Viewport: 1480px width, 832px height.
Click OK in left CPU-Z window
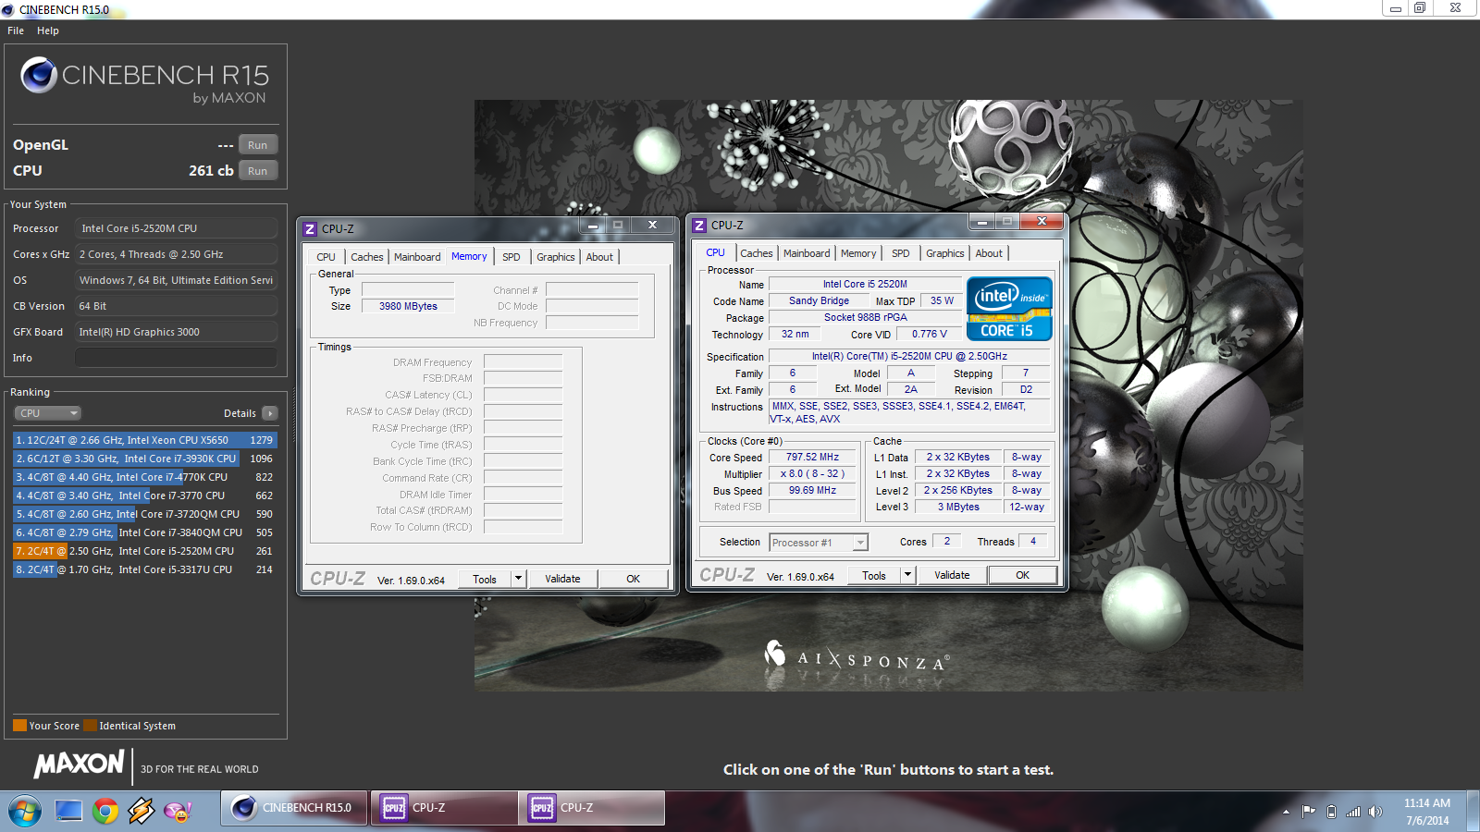point(633,579)
